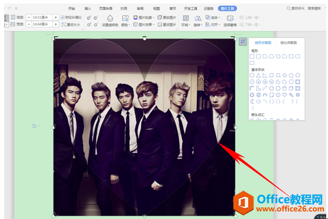The height and width of the screenshot is (219, 328).
Task: Increase the height with the plus button
Action: [x=56, y=18]
